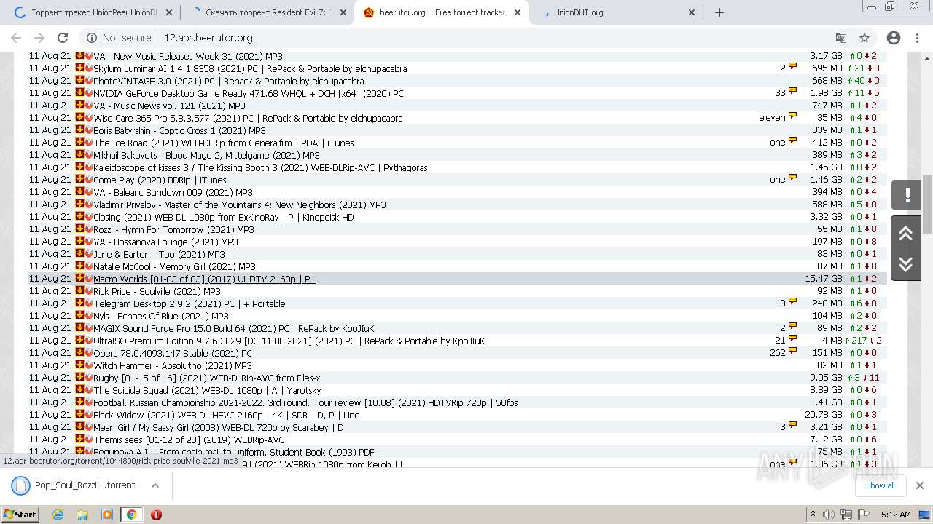The width and height of the screenshot is (933, 524).
Task: Open Natalie McCool - Memory Girl link
Action: click(174, 266)
